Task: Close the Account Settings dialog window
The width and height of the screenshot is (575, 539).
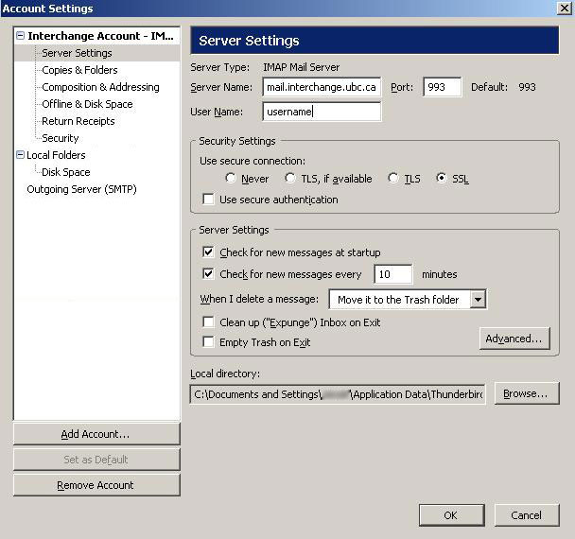Action: pyautogui.click(x=565, y=9)
